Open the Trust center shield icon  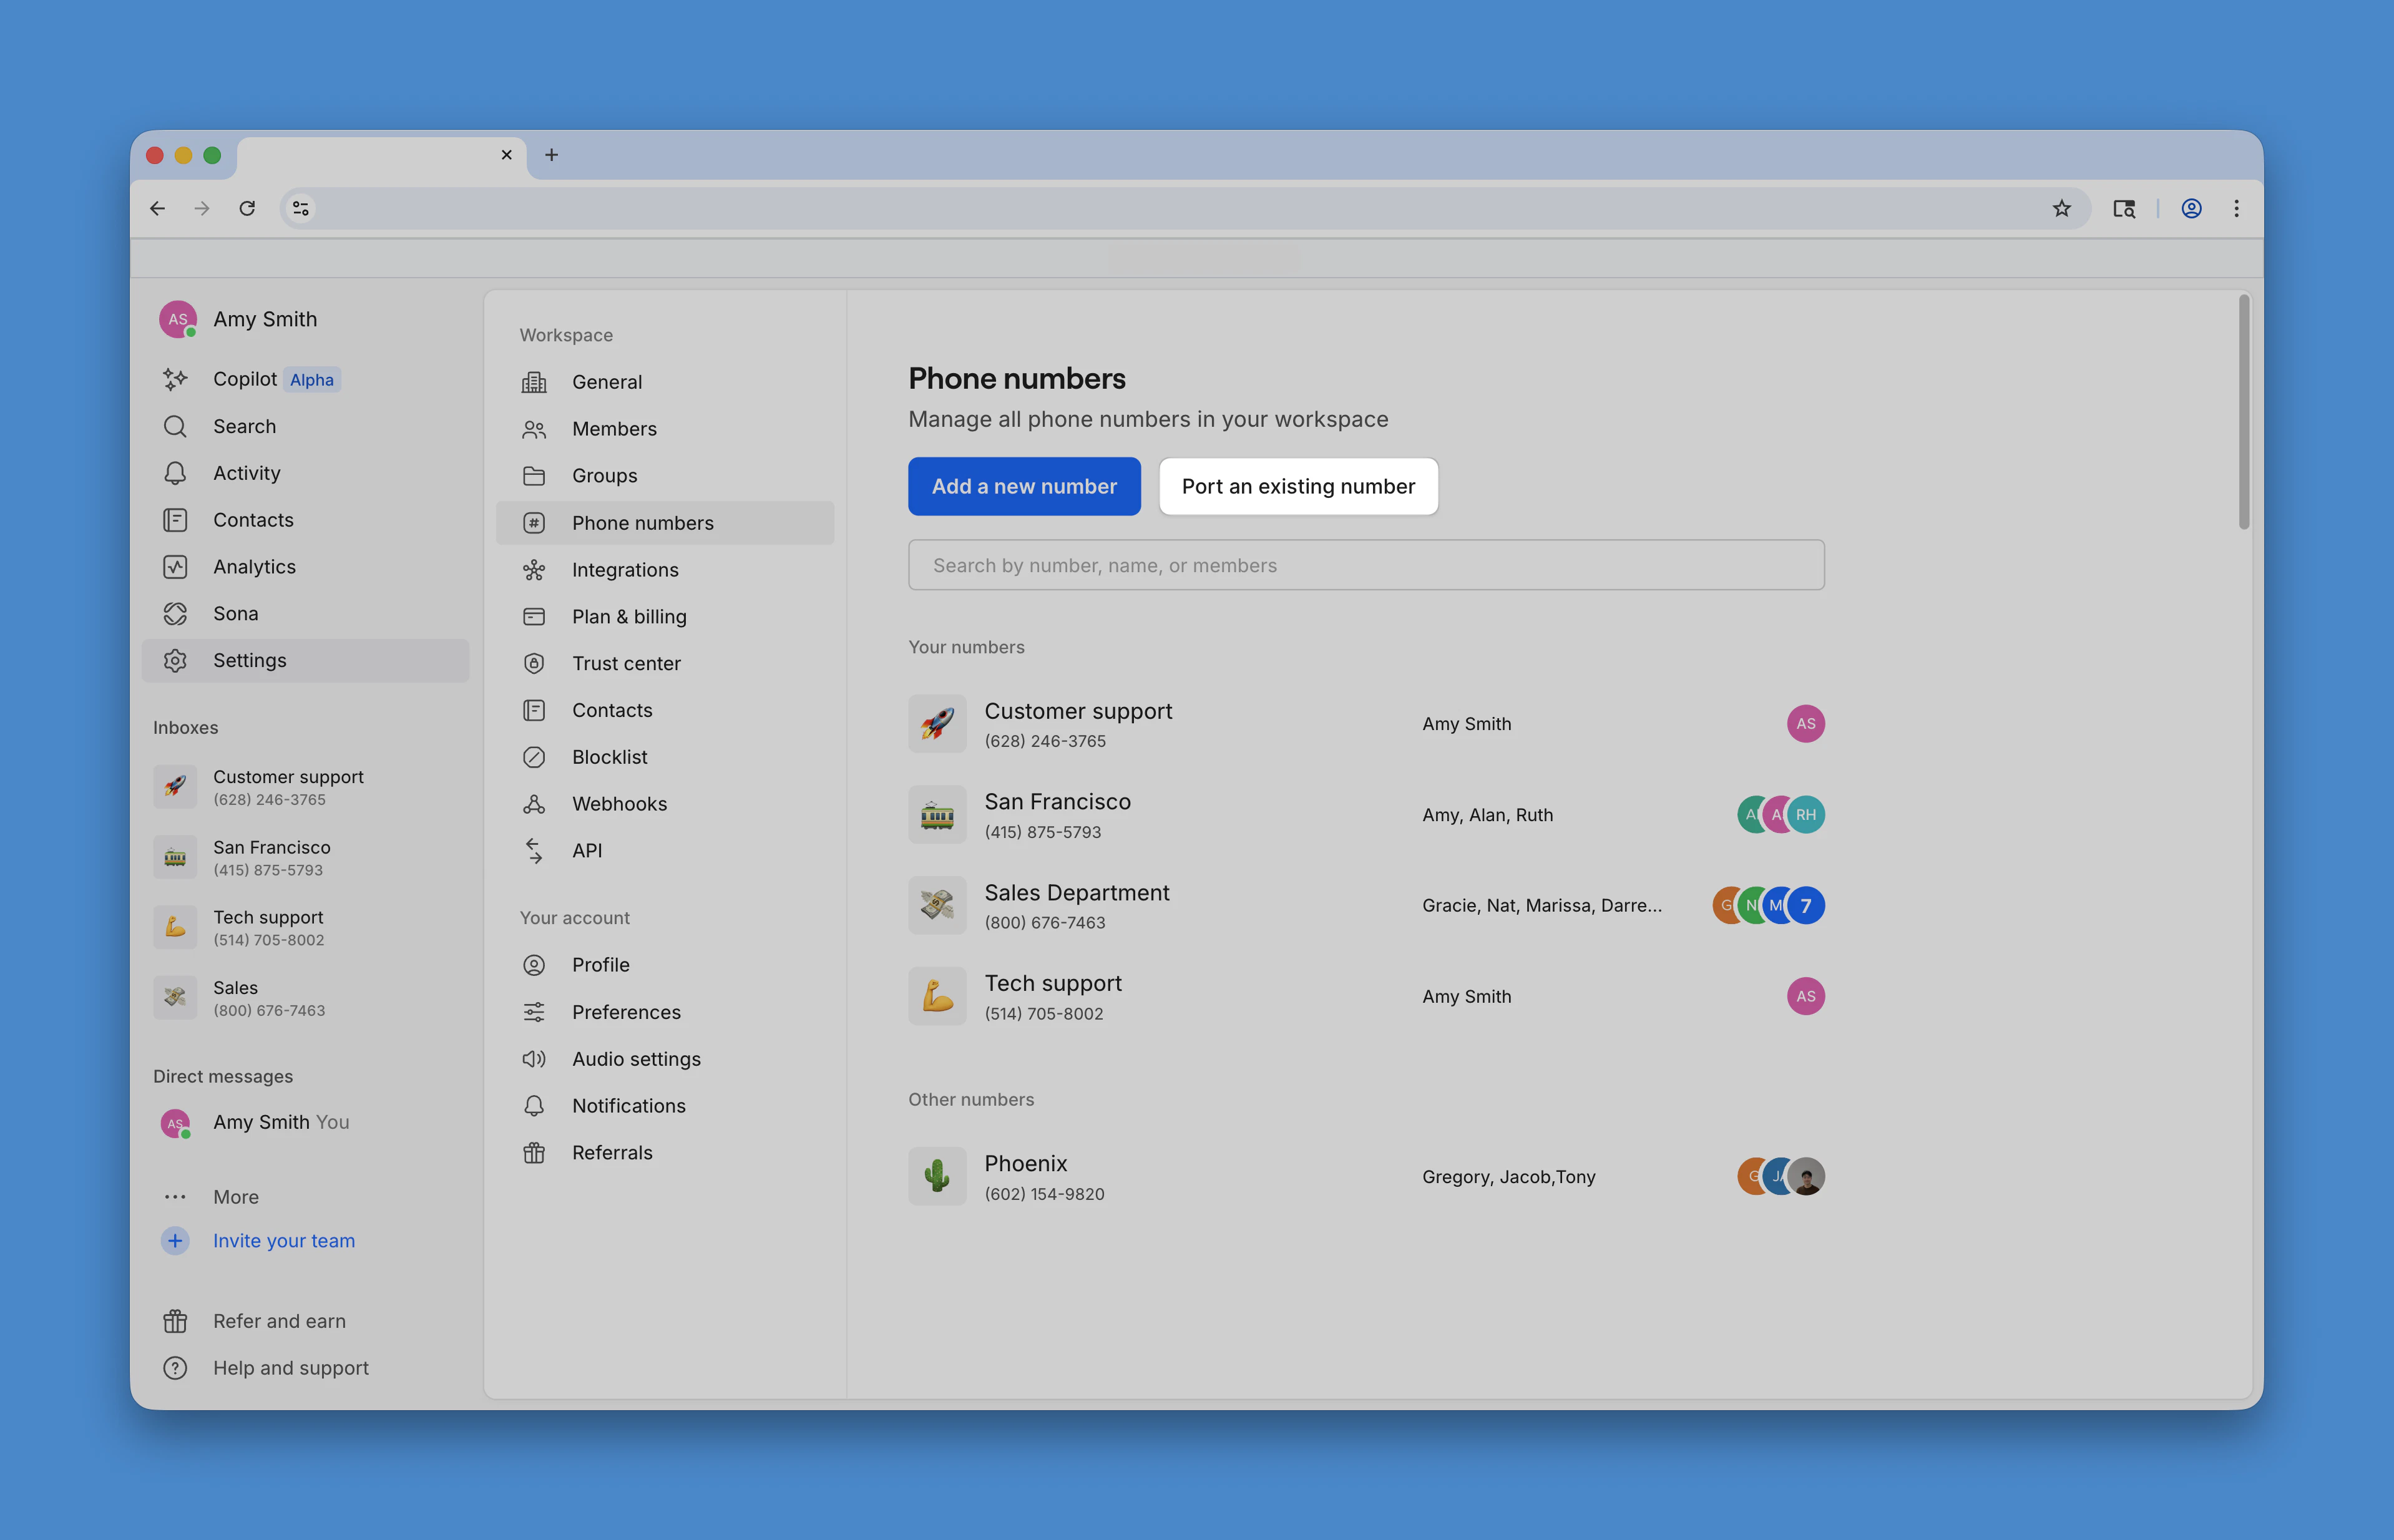point(534,664)
